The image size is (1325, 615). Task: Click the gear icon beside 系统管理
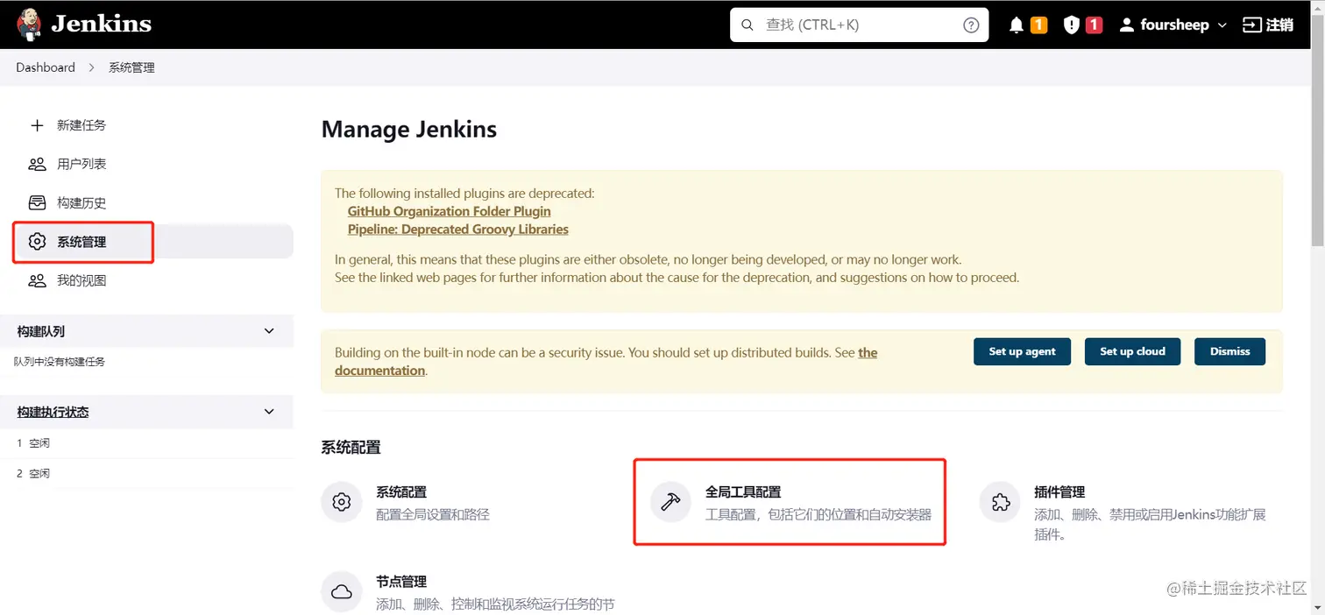coord(37,242)
